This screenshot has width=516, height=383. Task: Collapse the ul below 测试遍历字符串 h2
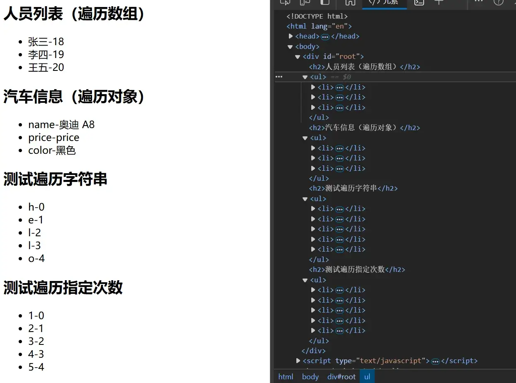coord(305,199)
